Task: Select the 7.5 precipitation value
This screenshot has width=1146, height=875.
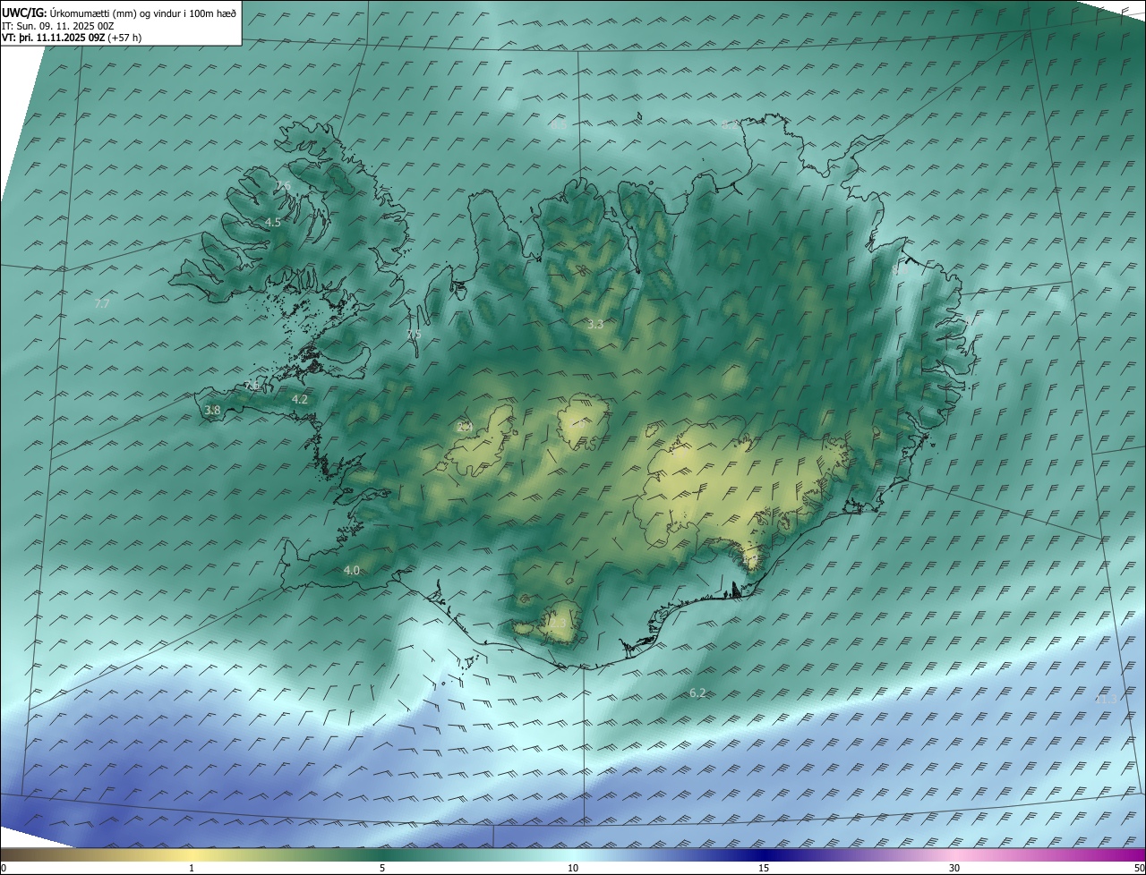Action: (x=414, y=335)
